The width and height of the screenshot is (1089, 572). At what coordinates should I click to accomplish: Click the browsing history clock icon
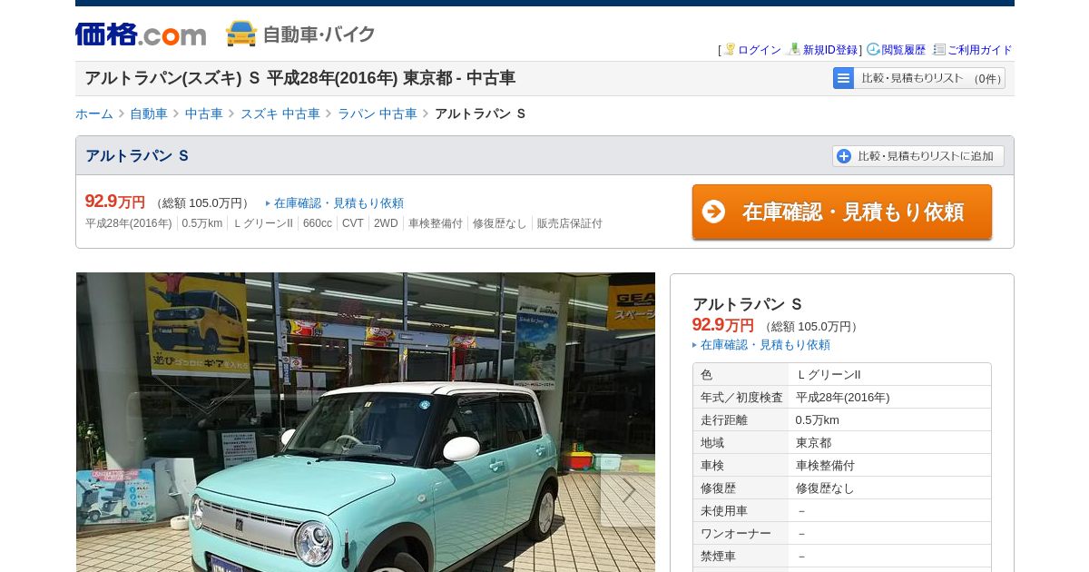pyautogui.click(x=873, y=49)
